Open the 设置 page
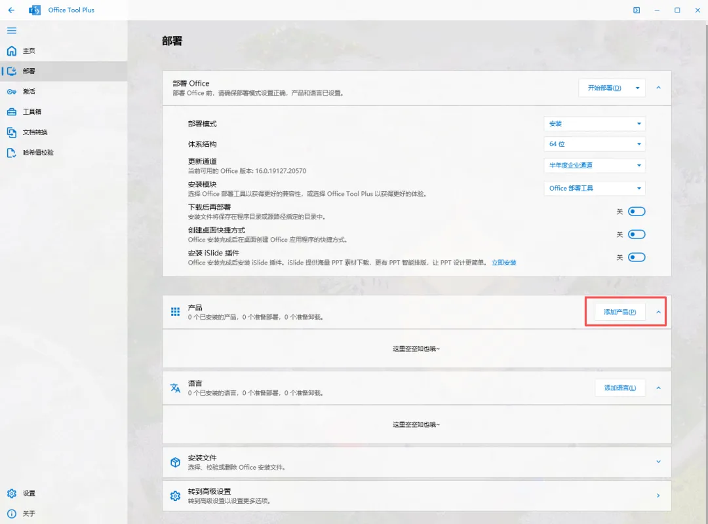 [x=64, y=493]
